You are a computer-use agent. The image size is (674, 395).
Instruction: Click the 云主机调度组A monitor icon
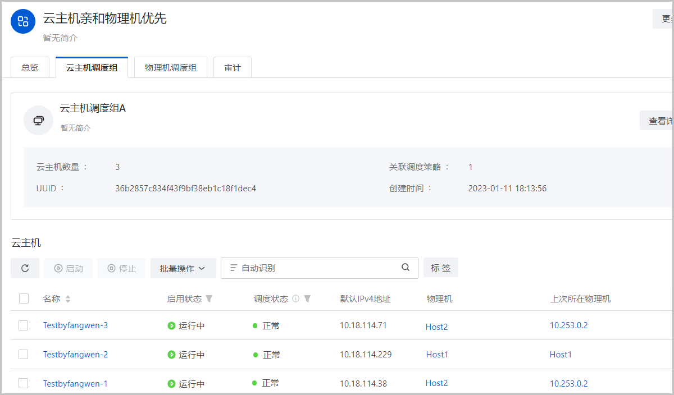coord(38,120)
